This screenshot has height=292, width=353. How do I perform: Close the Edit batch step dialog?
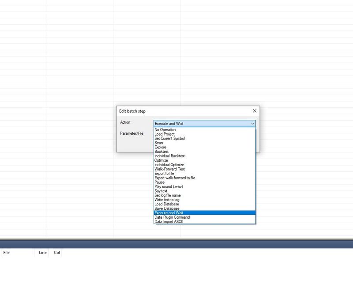click(x=255, y=111)
